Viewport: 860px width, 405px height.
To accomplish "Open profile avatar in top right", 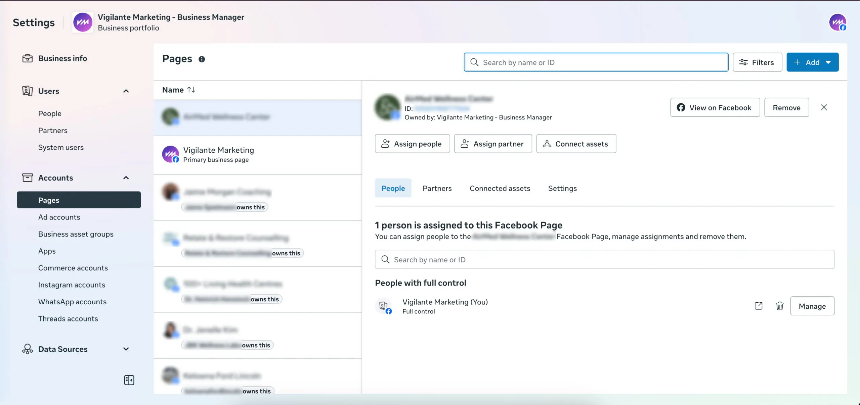I will click(837, 22).
